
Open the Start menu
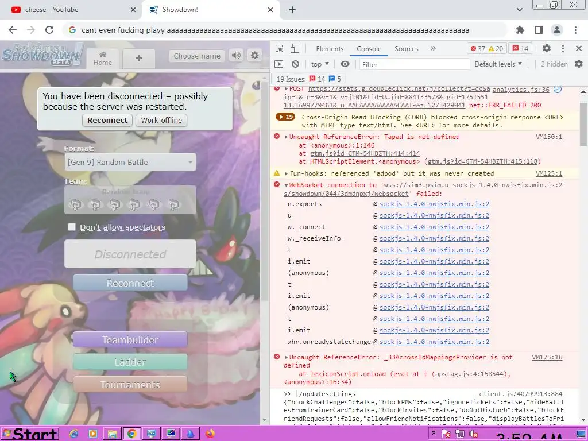coord(29,434)
